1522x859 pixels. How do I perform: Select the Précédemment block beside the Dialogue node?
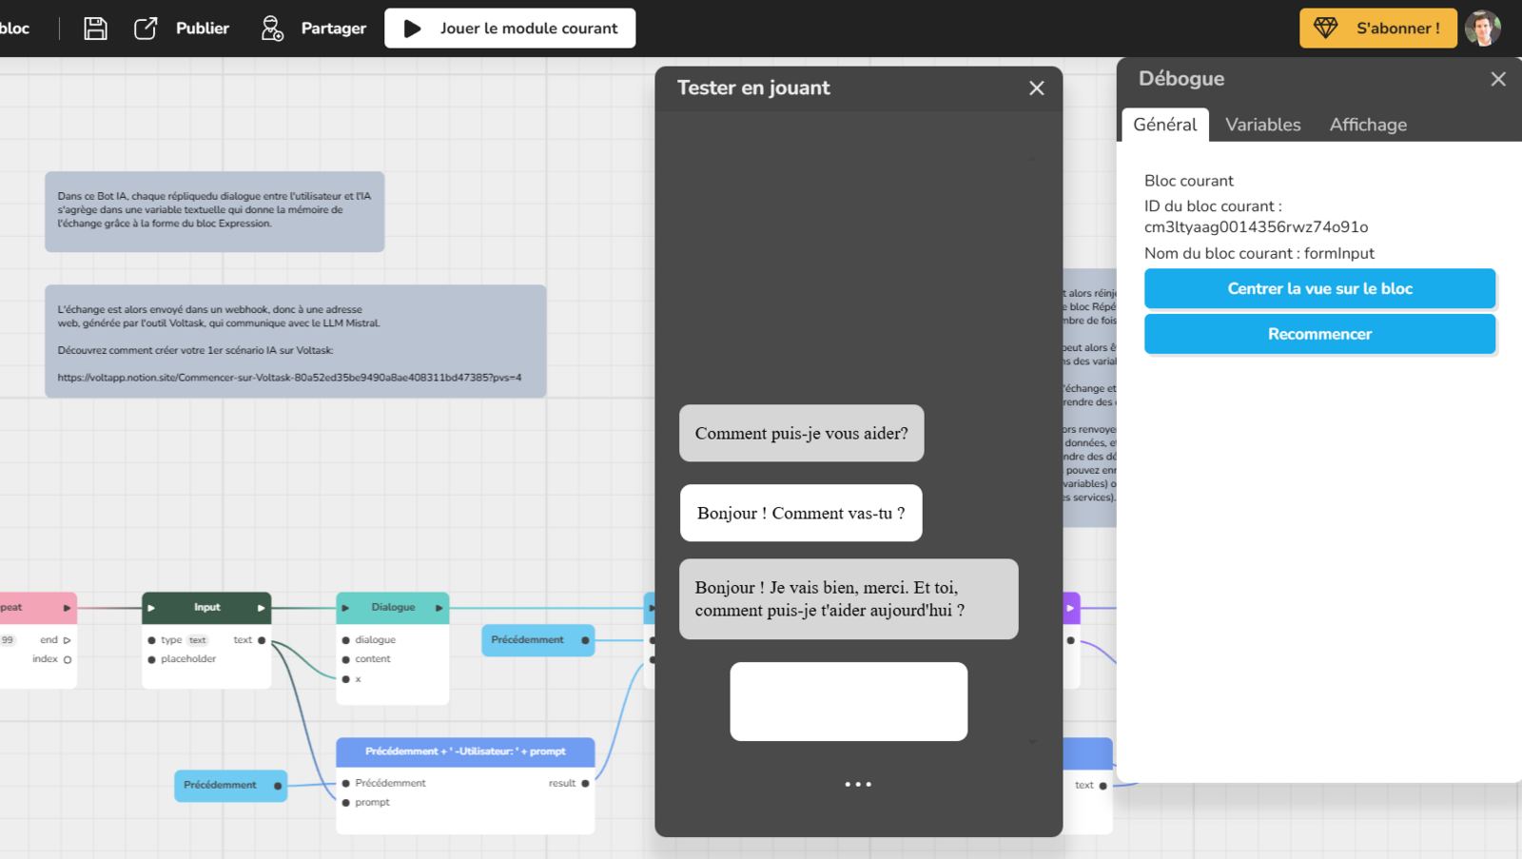(538, 640)
